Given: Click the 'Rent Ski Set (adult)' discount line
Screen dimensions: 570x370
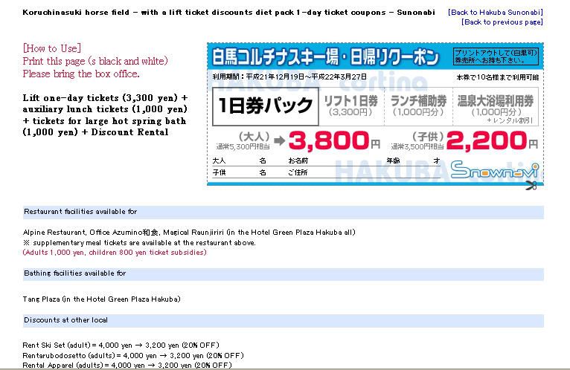Looking at the screenshot, I should (x=121, y=345).
